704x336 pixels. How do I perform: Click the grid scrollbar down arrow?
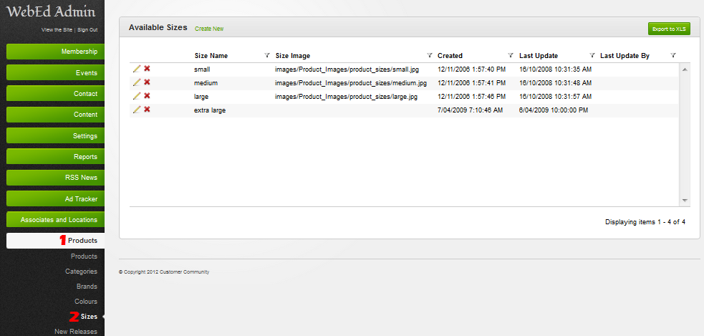(685, 200)
